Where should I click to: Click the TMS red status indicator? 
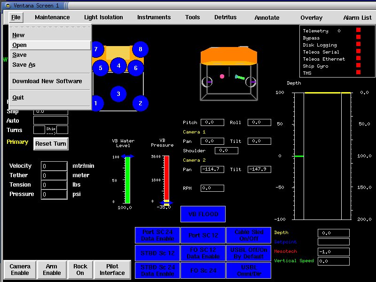pos(359,72)
